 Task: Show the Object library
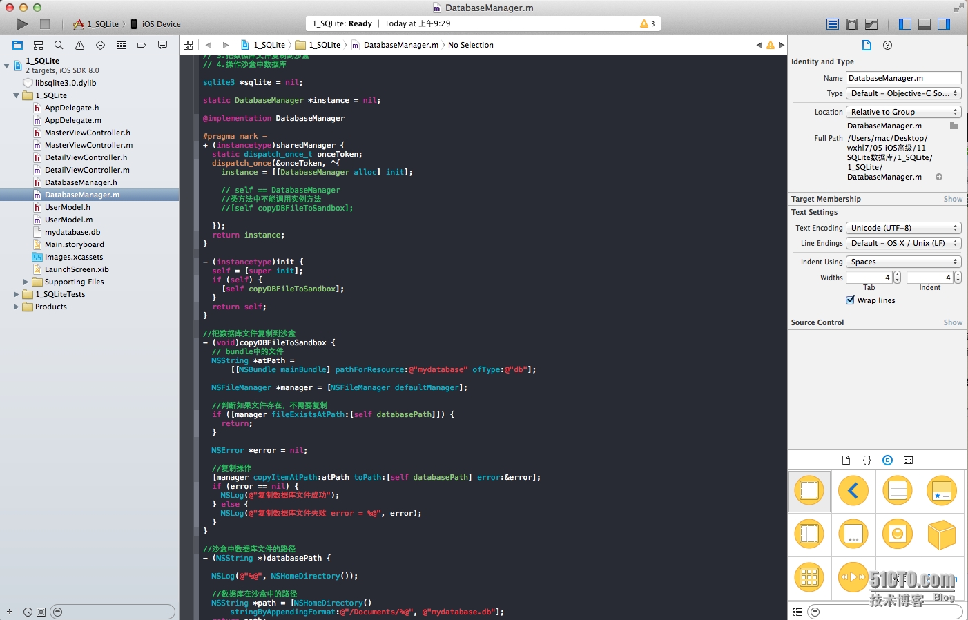coord(887,460)
